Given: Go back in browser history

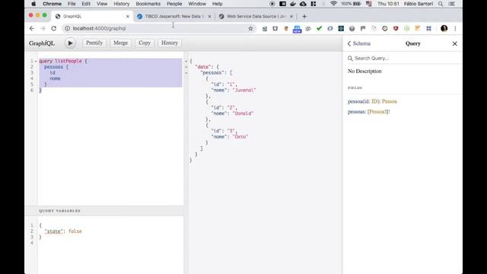Looking at the screenshot, I should (32, 28).
